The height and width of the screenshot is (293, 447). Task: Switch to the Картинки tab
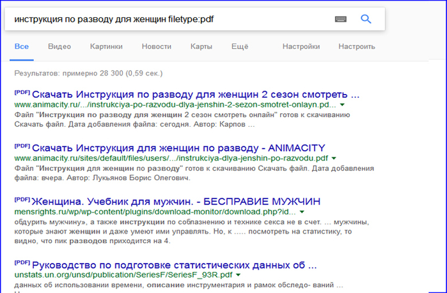point(106,47)
